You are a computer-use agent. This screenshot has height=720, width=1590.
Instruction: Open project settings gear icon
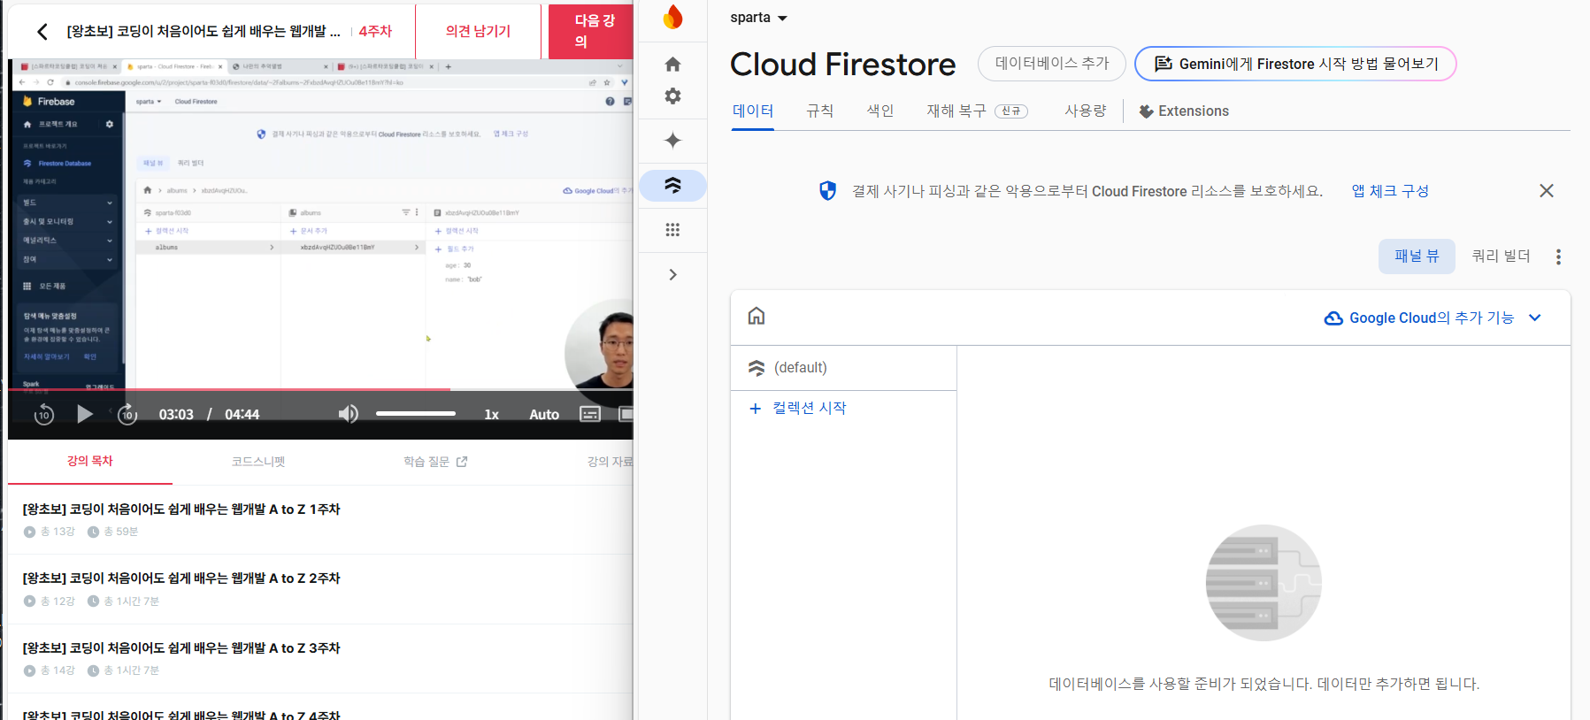[x=672, y=96]
